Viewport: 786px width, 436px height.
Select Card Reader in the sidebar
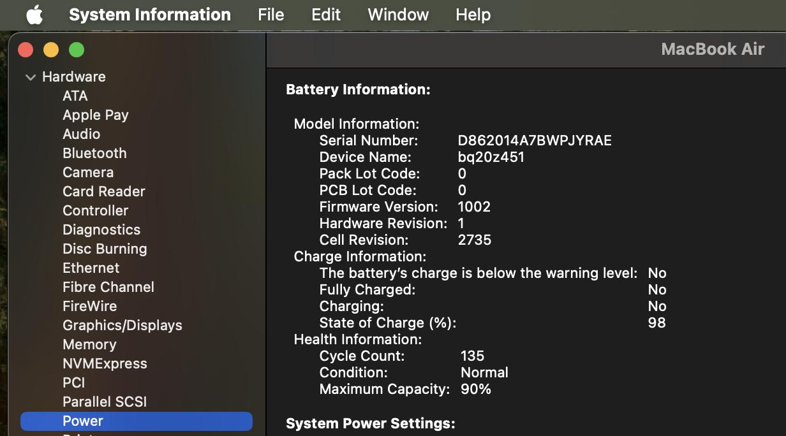point(104,191)
